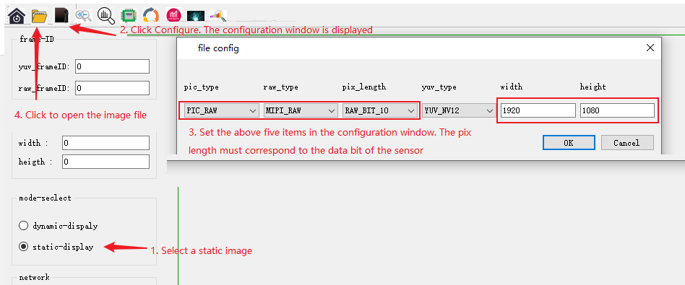
Task: Close the file config window
Action: [x=650, y=48]
